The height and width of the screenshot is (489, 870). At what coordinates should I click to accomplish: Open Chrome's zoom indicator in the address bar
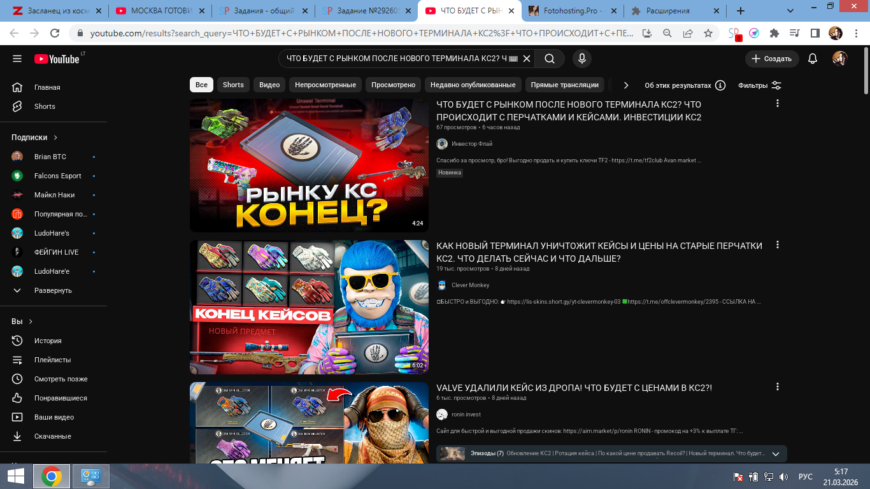click(667, 33)
